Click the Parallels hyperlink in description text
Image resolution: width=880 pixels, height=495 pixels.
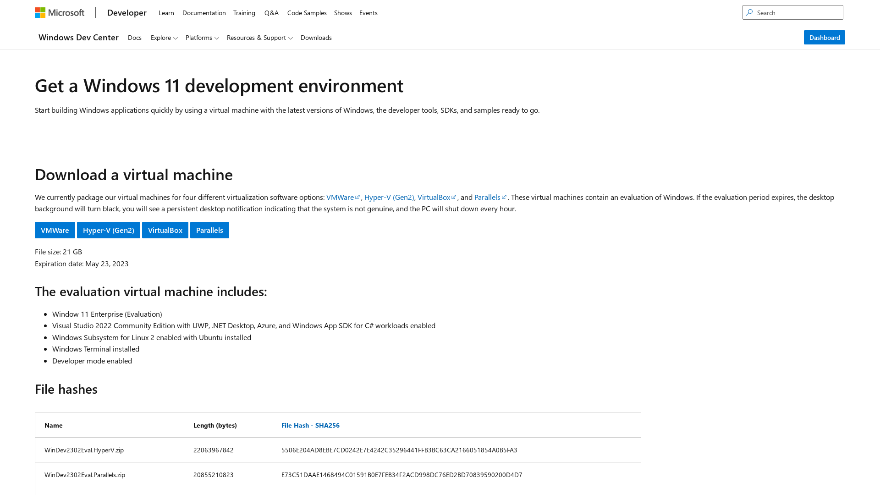pyautogui.click(x=488, y=197)
